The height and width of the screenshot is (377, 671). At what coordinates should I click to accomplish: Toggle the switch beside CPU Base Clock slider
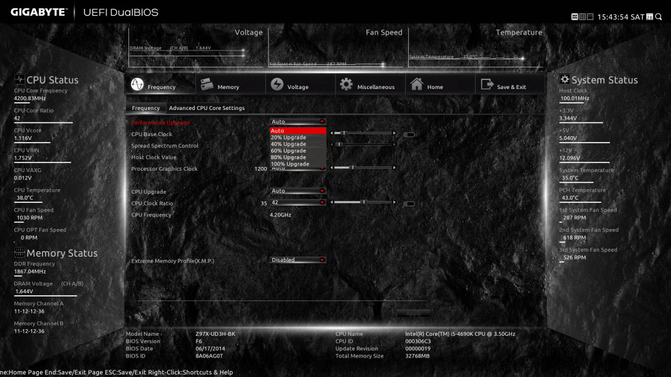[x=409, y=134]
